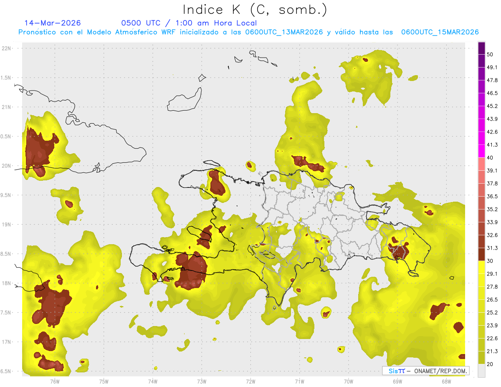Click the '17N' latitude axis label
Image resolution: width=501 pixels, height=387 pixels.
[7, 342]
